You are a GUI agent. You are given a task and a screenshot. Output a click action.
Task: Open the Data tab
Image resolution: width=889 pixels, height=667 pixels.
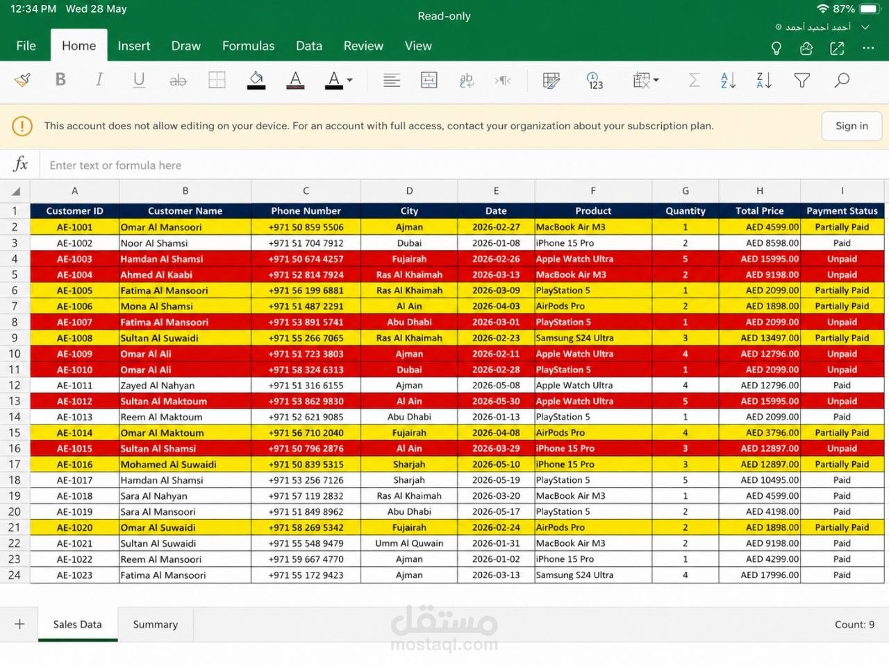(x=309, y=46)
